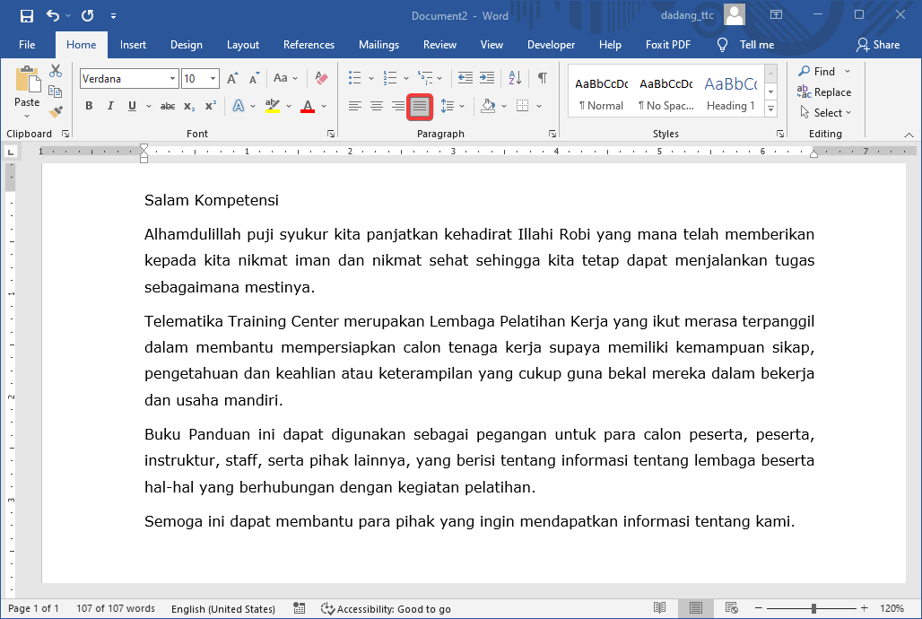
Task: Toggle Italic formatting button
Action: 110,106
